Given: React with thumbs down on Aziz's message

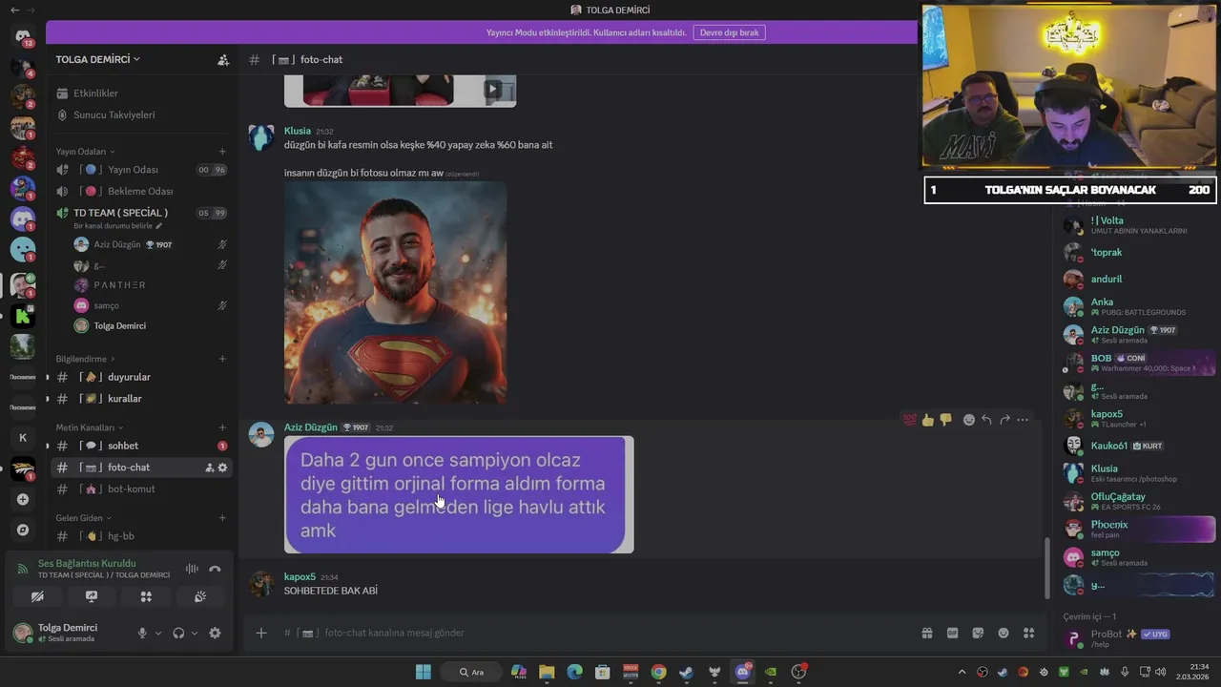Looking at the screenshot, I should tap(945, 420).
